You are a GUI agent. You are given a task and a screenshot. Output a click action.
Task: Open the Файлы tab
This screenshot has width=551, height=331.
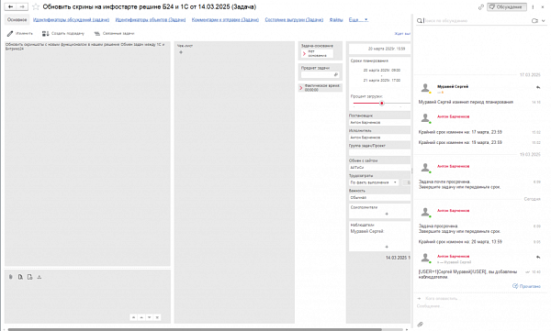pos(336,19)
